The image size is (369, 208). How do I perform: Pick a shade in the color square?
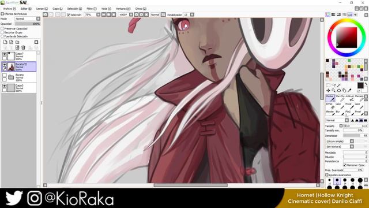[x=347, y=38]
